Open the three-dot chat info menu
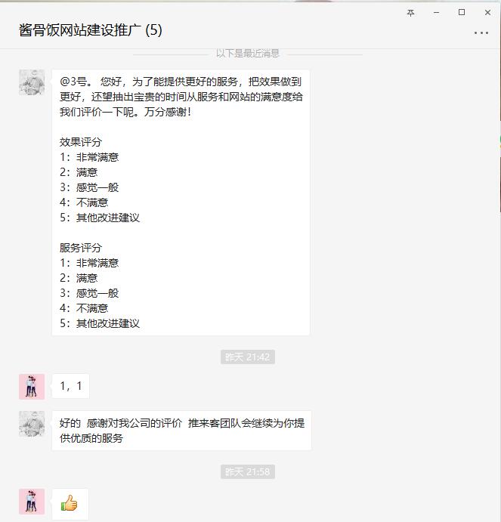The width and height of the screenshot is (501, 522). point(481,33)
